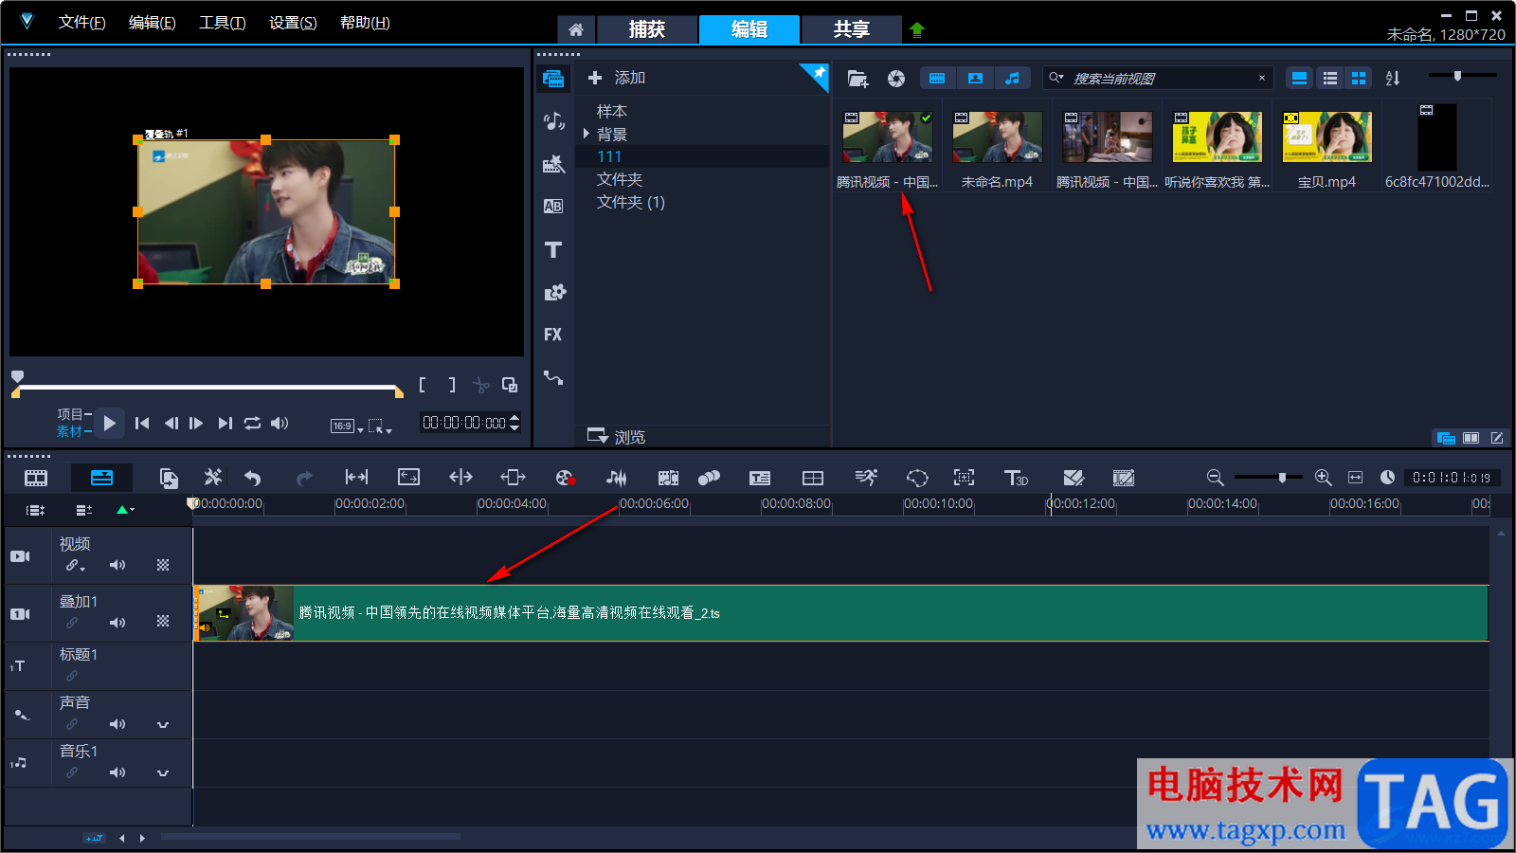Switch to the 捕获 capture tab

point(647,29)
